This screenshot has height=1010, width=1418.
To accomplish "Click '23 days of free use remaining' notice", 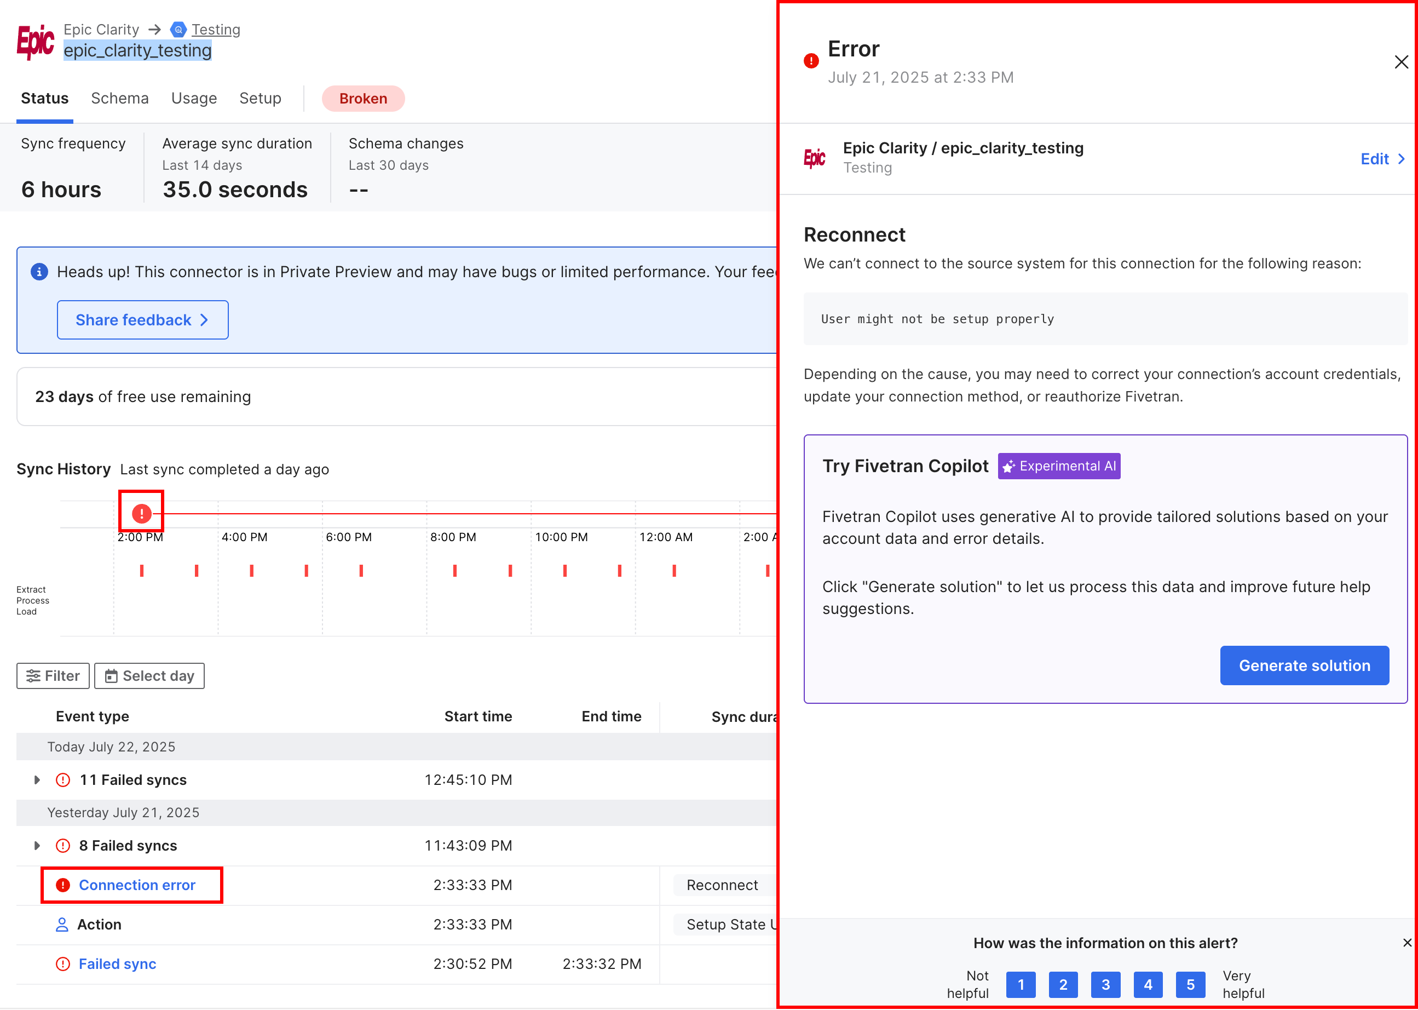I will [143, 397].
